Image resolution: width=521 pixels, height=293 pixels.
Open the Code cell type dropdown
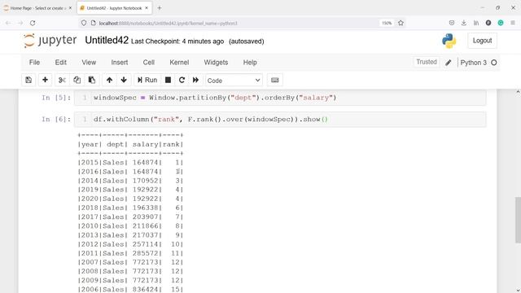234,81
